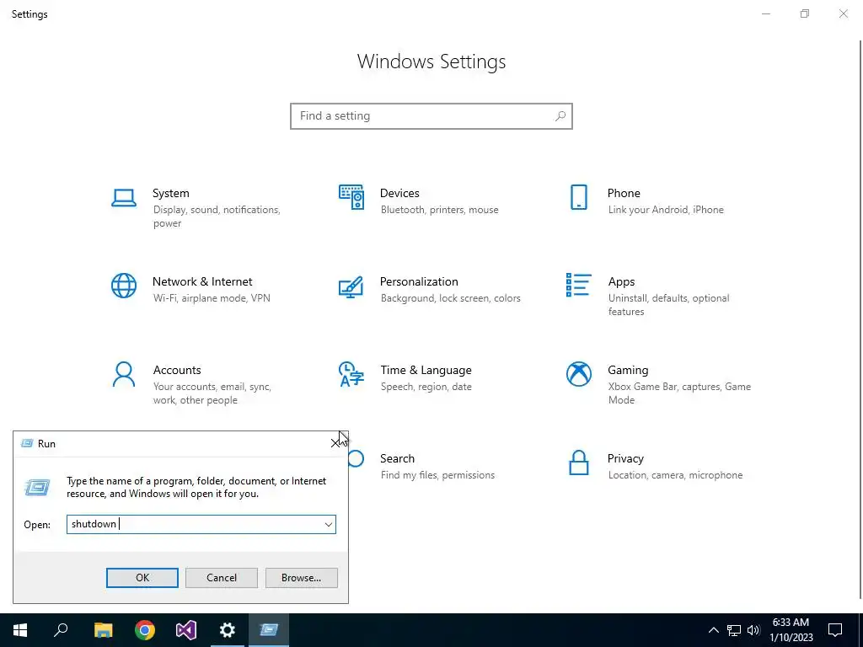
Task: Open the volume speaker tray icon
Action: point(753,630)
